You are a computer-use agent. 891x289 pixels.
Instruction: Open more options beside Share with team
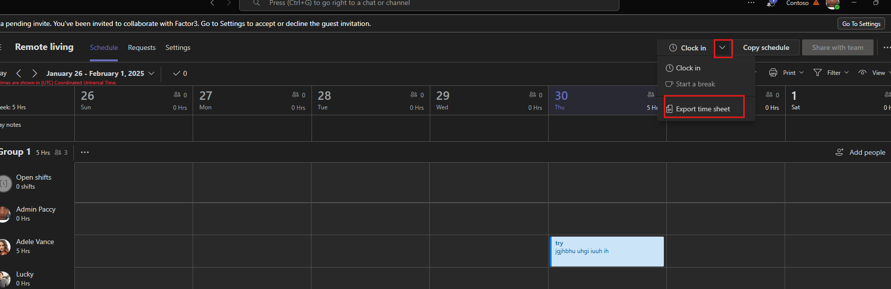click(x=887, y=47)
